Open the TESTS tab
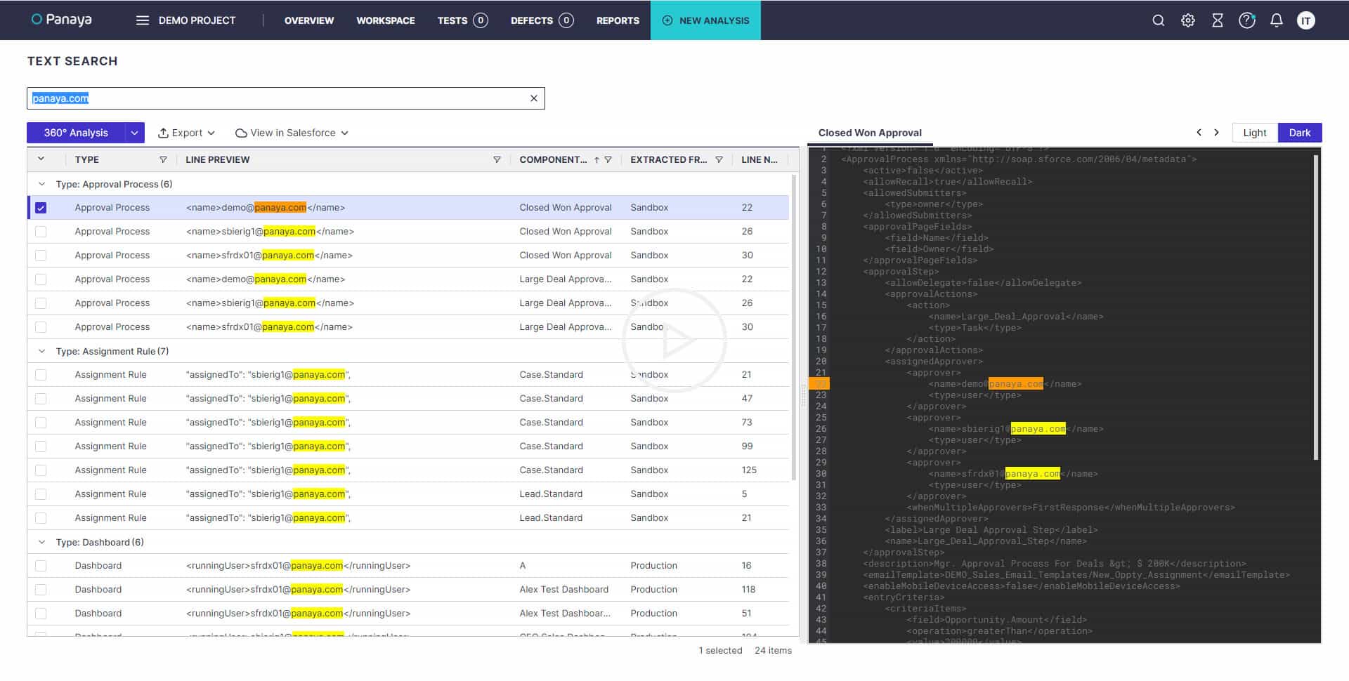1349x681 pixels. tap(462, 20)
